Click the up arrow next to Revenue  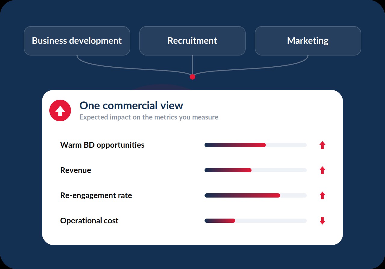(322, 170)
